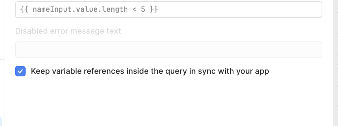Image resolution: width=338 pixels, height=126 pixels.
Task: Focus the empty disabled error message field
Action: coord(169,50)
